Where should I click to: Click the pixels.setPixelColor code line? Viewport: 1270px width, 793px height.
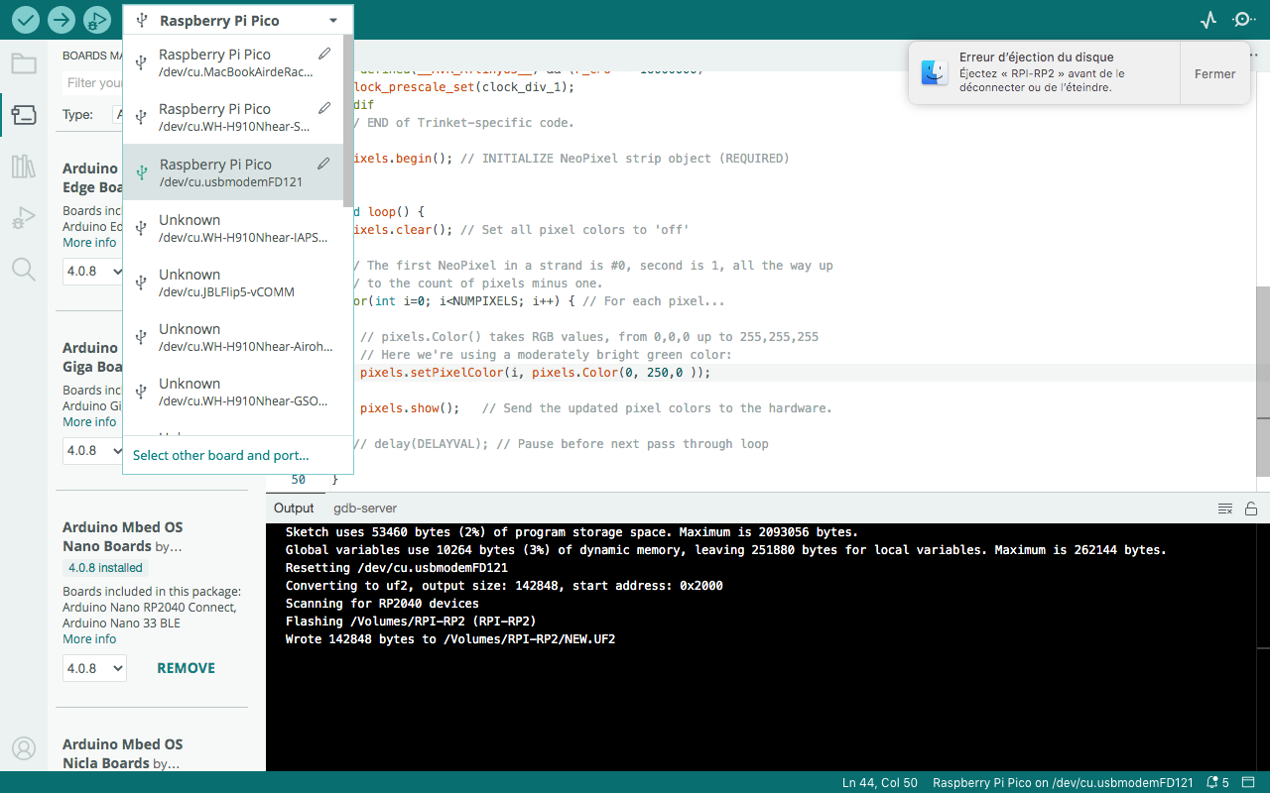coord(536,373)
